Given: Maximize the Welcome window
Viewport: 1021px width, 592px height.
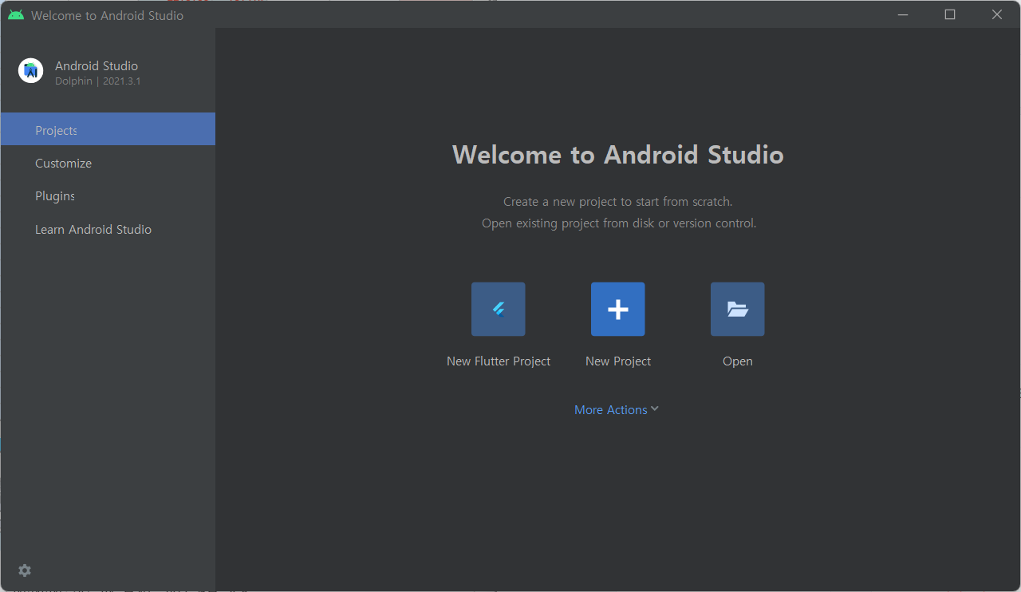Looking at the screenshot, I should coord(950,14).
